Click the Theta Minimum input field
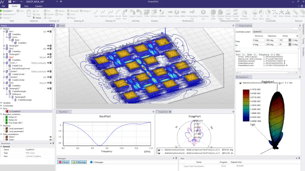This screenshot has width=305, height=171. pyautogui.click(x=259, y=40)
